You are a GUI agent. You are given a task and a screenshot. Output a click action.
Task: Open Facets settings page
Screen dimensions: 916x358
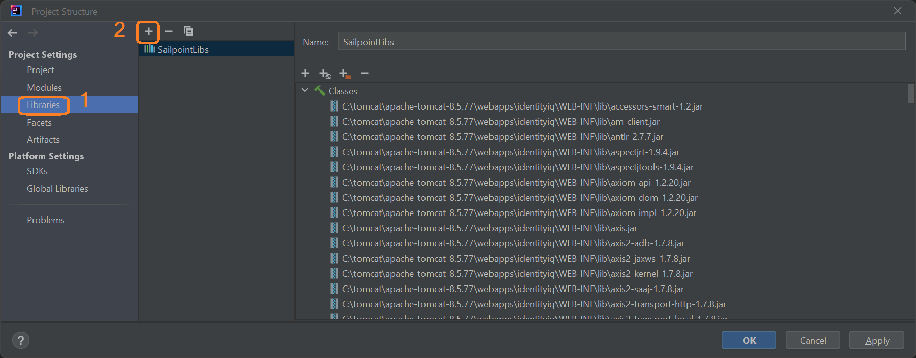click(x=39, y=123)
